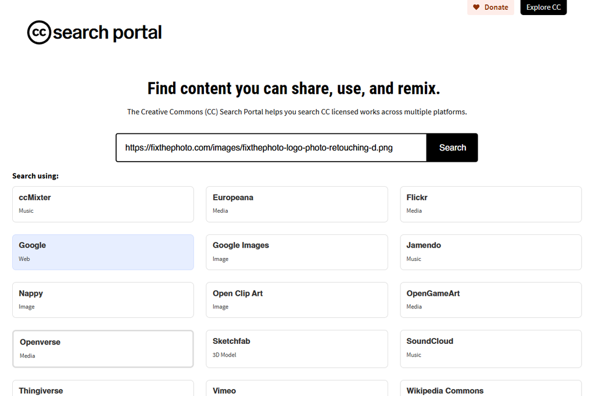Choose Openverse Media as search source
Image resolution: width=595 pixels, height=396 pixels.
(x=103, y=348)
